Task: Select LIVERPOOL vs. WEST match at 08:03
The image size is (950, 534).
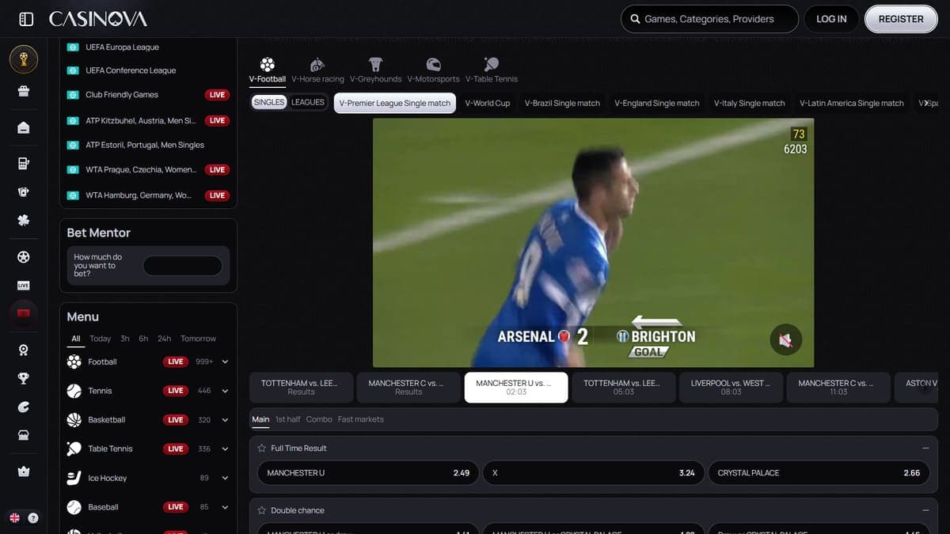Action: tap(731, 388)
